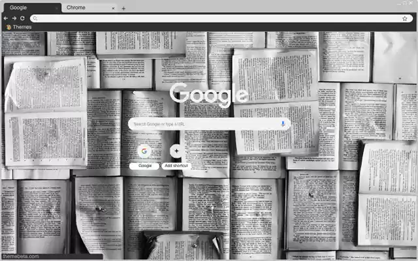Click the Add shortcut plus tile
Screen dimensions: 418x261
click(x=176, y=151)
